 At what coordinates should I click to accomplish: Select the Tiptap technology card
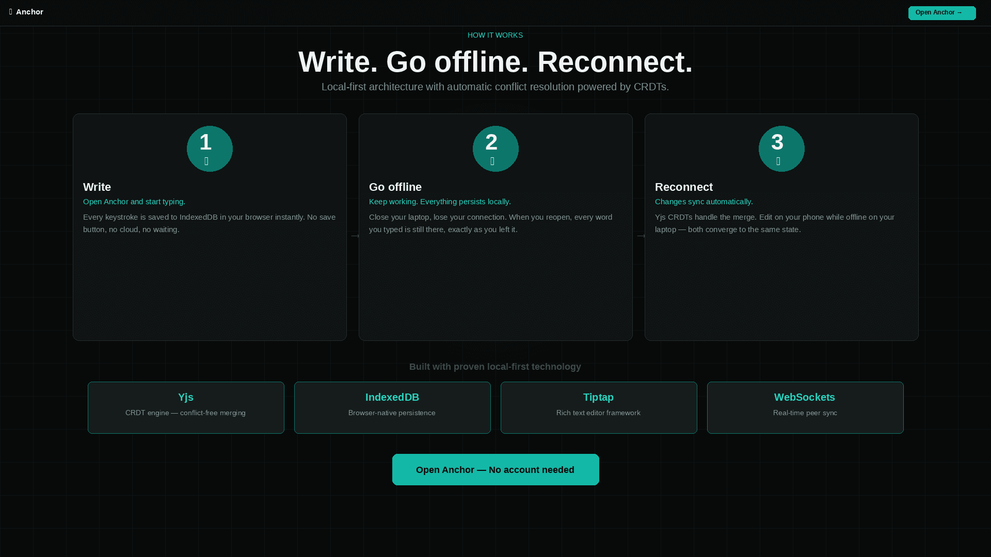coord(599,407)
